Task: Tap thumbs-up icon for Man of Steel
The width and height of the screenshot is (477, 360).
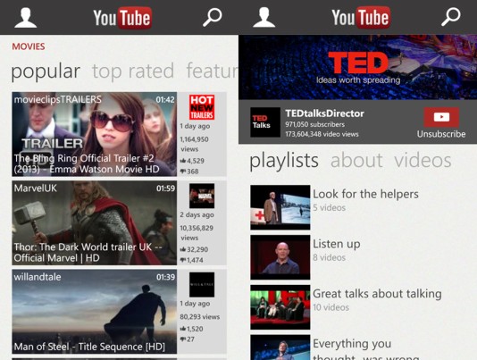Action: [183, 329]
